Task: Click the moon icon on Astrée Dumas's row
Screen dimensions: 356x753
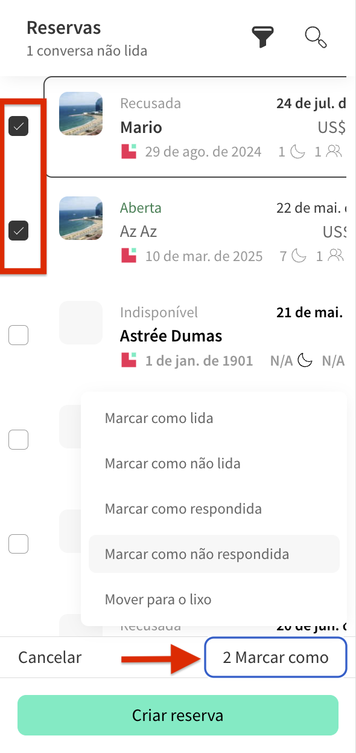Action: 305,360
